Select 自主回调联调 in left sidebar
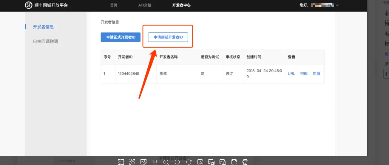The image size is (389, 165). click(46, 41)
